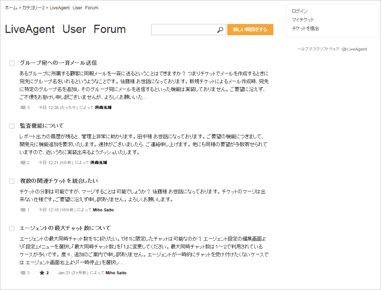
Task: Open post グループ宛への一斉メール送信
Action: pyautogui.click(x=58, y=63)
